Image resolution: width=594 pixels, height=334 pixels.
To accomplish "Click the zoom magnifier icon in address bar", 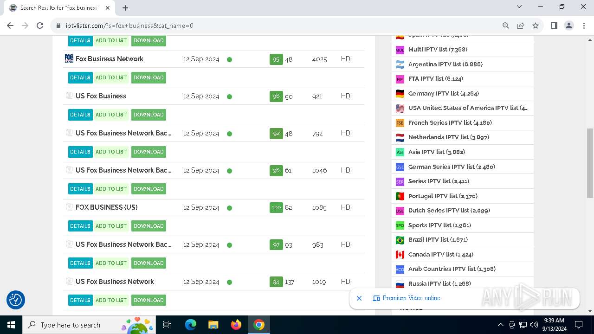I will click(506, 26).
